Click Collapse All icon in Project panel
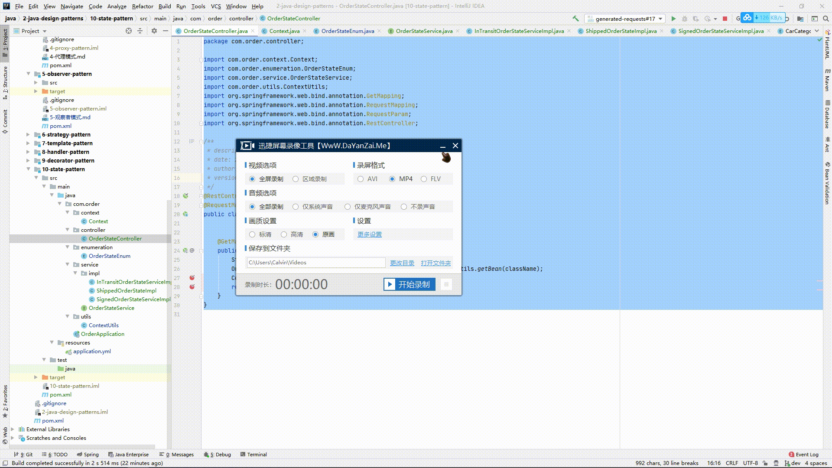832x468 pixels. pyautogui.click(x=140, y=31)
